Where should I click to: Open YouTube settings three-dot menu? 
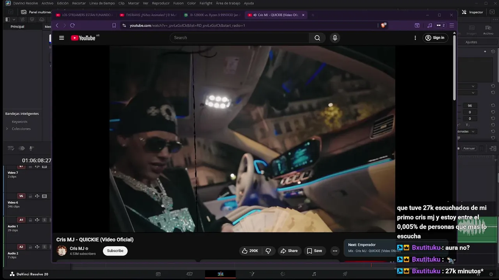[x=415, y=38]
